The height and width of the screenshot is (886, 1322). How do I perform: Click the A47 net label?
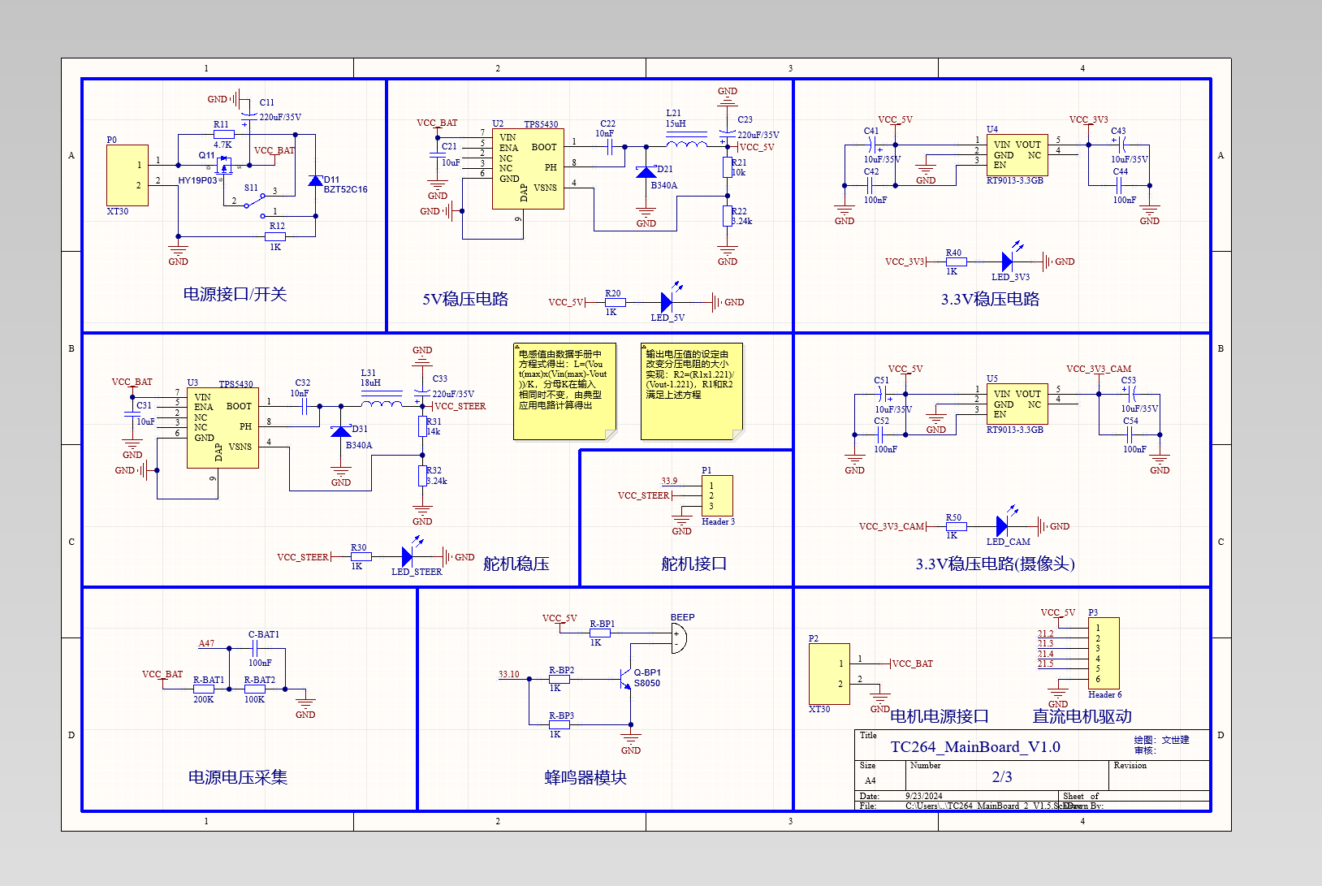pyautogui.click(x=207, y=643)
